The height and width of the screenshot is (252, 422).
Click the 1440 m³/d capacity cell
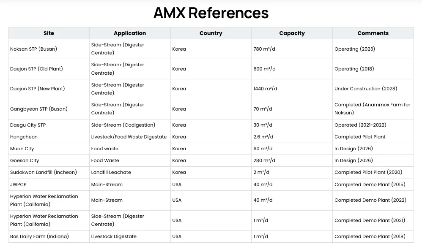point(265,89)
